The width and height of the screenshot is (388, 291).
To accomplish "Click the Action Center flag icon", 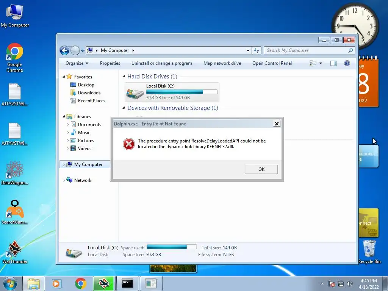I will [x=332, y=284].
